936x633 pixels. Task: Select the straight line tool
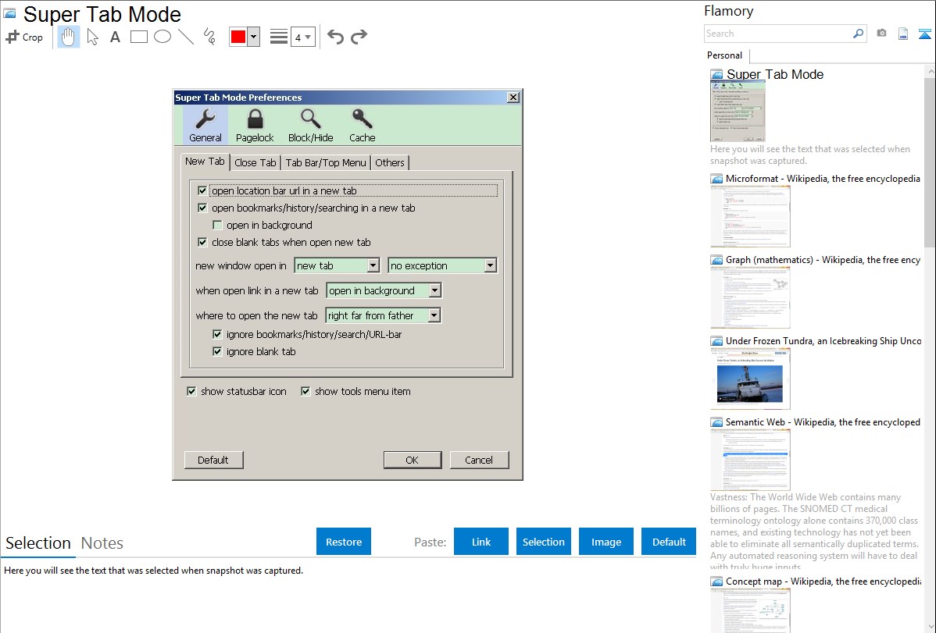coord(186,37)
